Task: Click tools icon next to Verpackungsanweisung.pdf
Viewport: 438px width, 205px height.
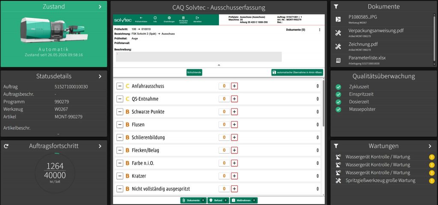Action: click(338, 33)
